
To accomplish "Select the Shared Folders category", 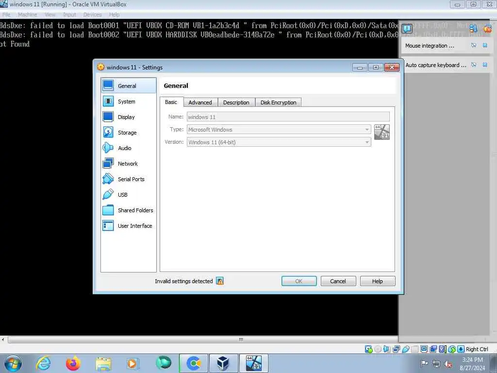I will [128, 210].
